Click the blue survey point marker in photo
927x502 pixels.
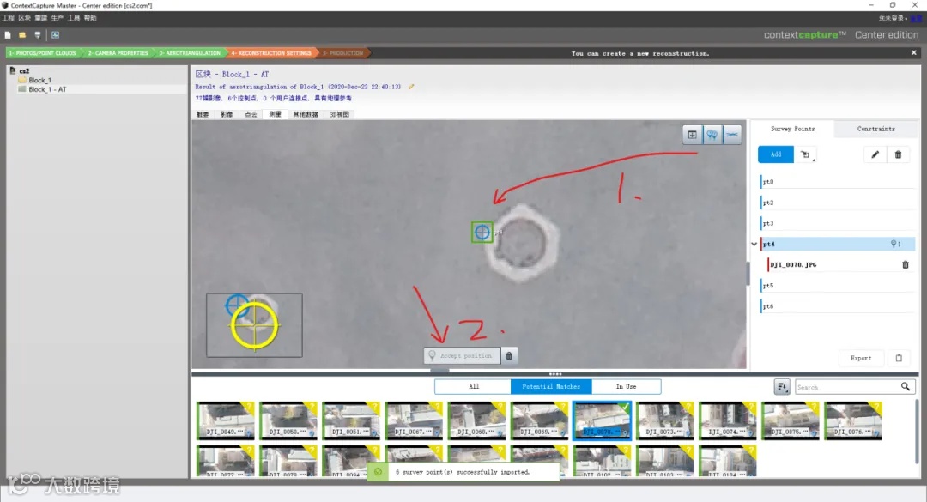coord(482,232)
